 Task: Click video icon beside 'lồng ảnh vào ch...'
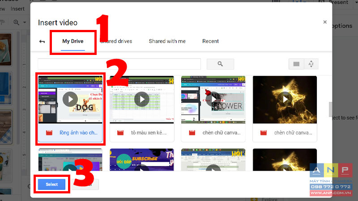[x=49, y=133]
